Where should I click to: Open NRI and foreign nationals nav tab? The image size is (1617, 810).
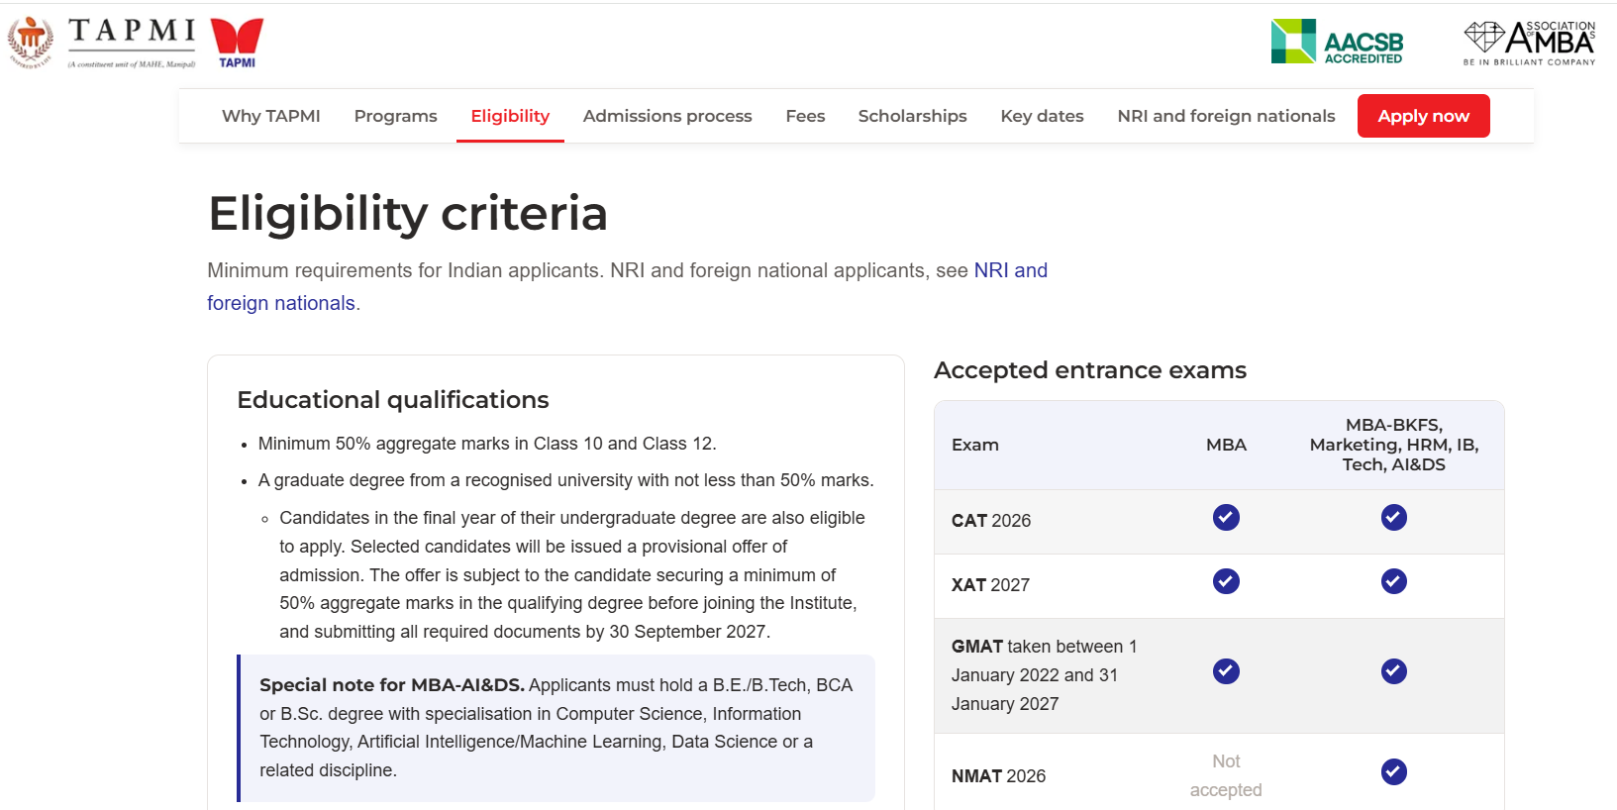(1227, 116)
